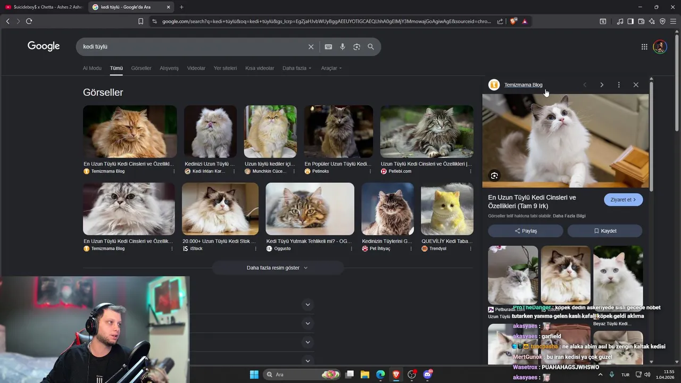This screenshot has height=383, width=681.
Task: Open the Google apps grid
Action: [644, 47]
